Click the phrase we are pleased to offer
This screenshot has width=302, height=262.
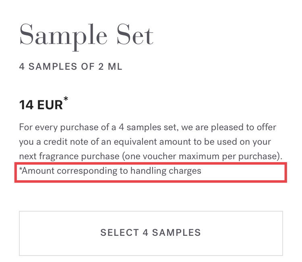click(x=229, y=127)
